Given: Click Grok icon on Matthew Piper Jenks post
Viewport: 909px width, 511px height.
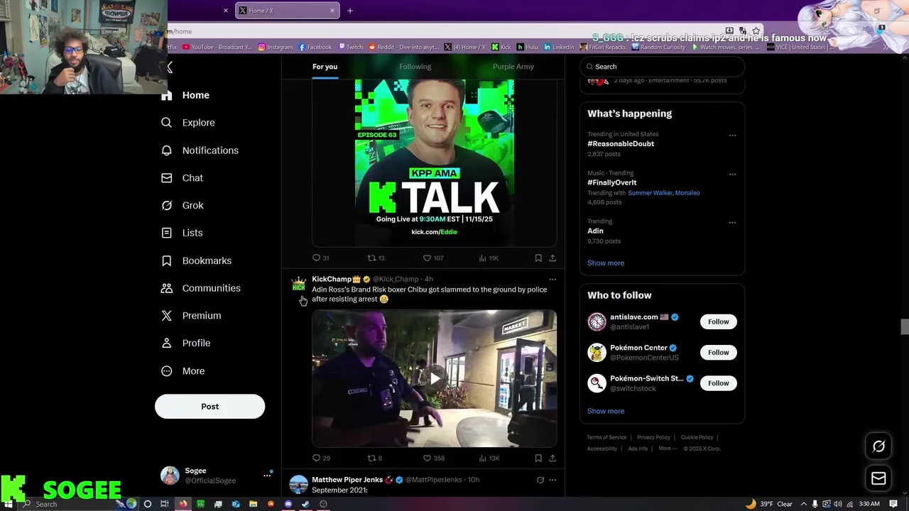Looking at the screenshot, I should [540, 480].
